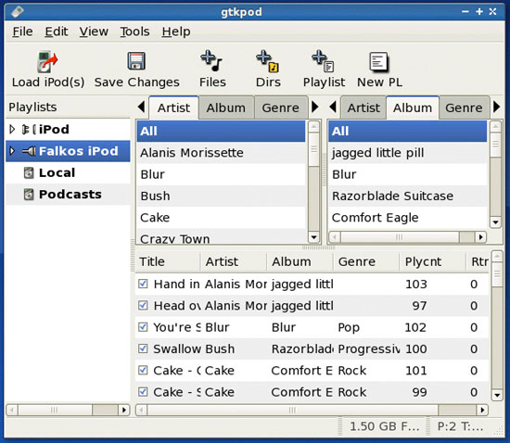
Task: Uncheck the Cake track with playcount 99
Action: 143,392
